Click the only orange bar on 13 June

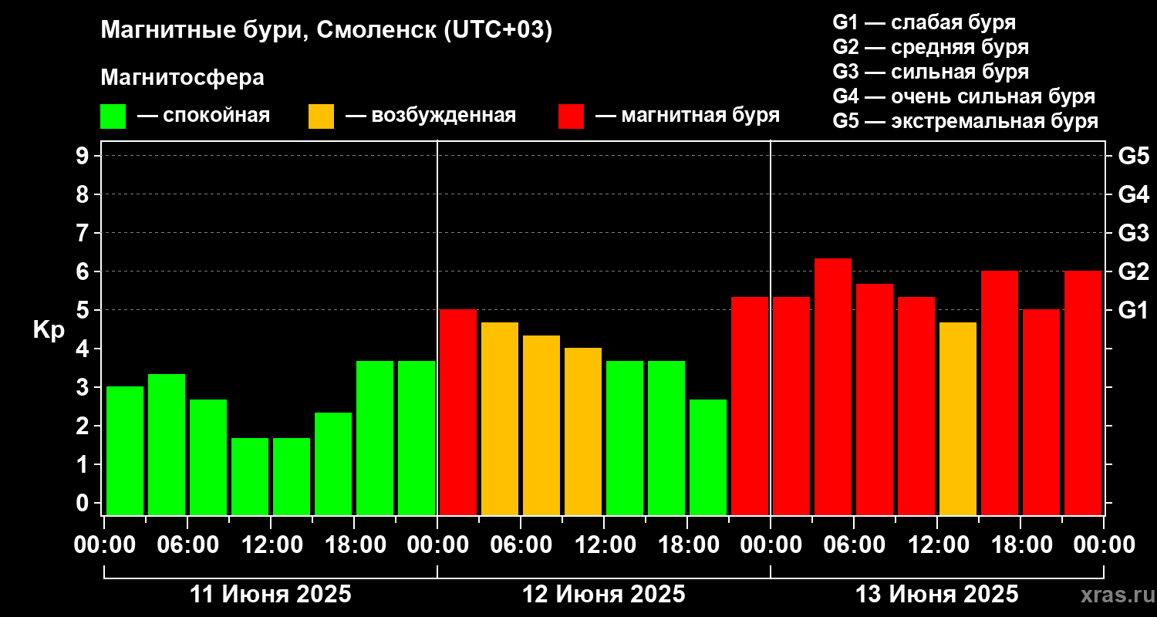(x=958, y=418)
